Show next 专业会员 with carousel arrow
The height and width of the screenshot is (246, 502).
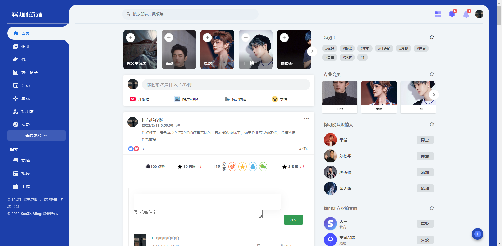(434, 95)
